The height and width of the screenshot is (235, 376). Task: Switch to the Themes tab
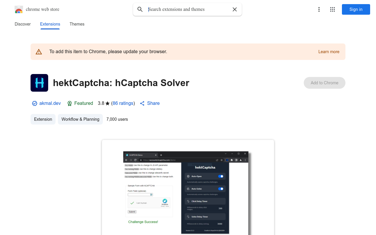tap(77, 24)
